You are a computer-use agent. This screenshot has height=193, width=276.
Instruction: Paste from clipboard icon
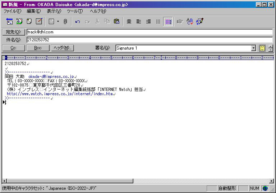point(116,22)
